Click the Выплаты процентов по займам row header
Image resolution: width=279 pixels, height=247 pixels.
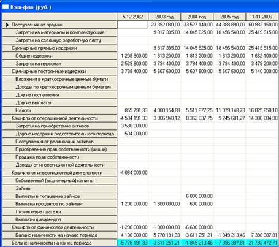pos(59,204)
